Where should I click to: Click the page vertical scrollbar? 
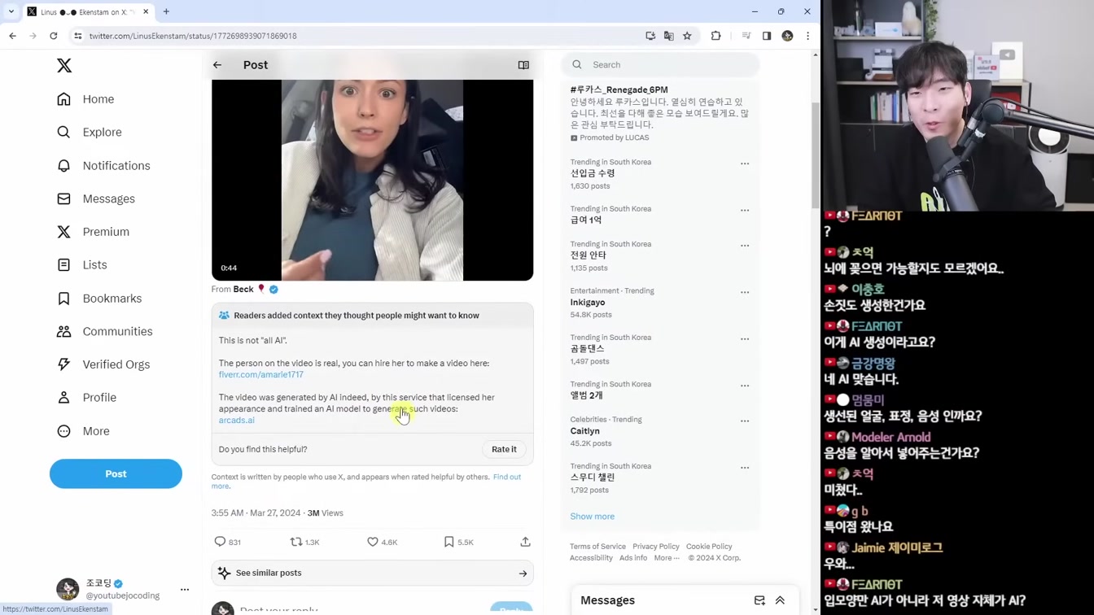[x=816, y=155]
